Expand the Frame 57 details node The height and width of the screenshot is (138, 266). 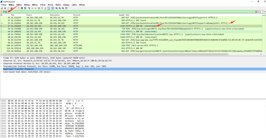[2, 58]
